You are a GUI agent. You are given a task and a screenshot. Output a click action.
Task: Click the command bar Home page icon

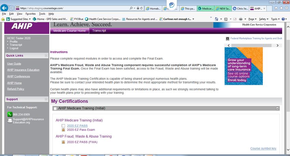coord(217,19)
